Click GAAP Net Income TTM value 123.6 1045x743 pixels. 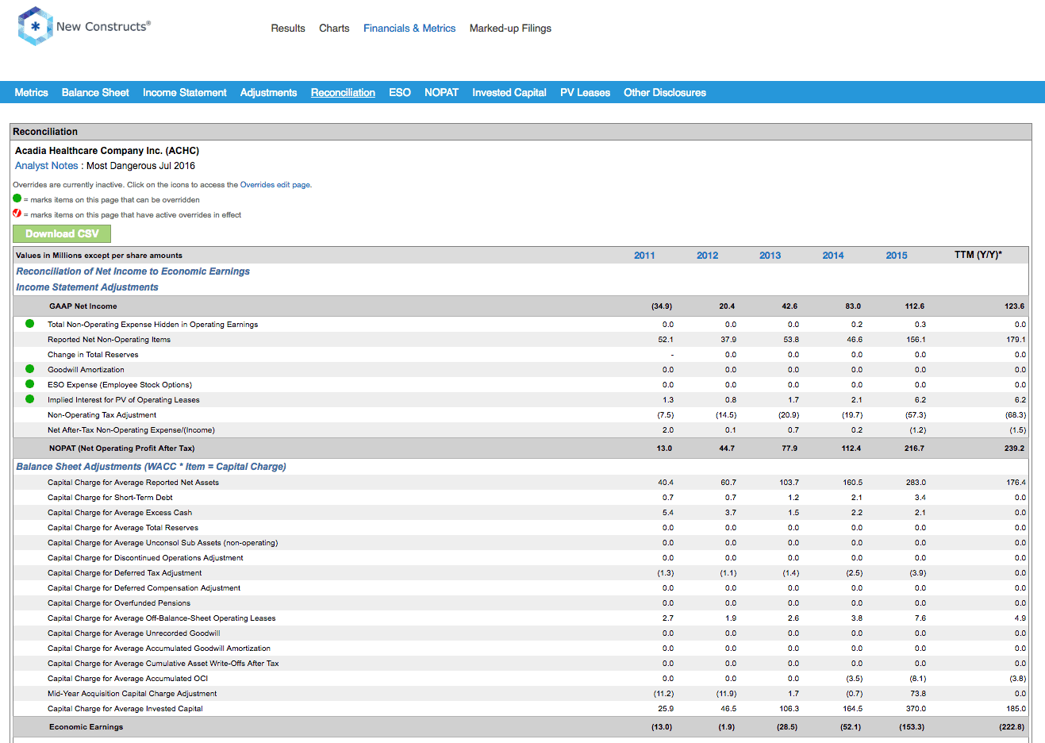click(1014, 306)
